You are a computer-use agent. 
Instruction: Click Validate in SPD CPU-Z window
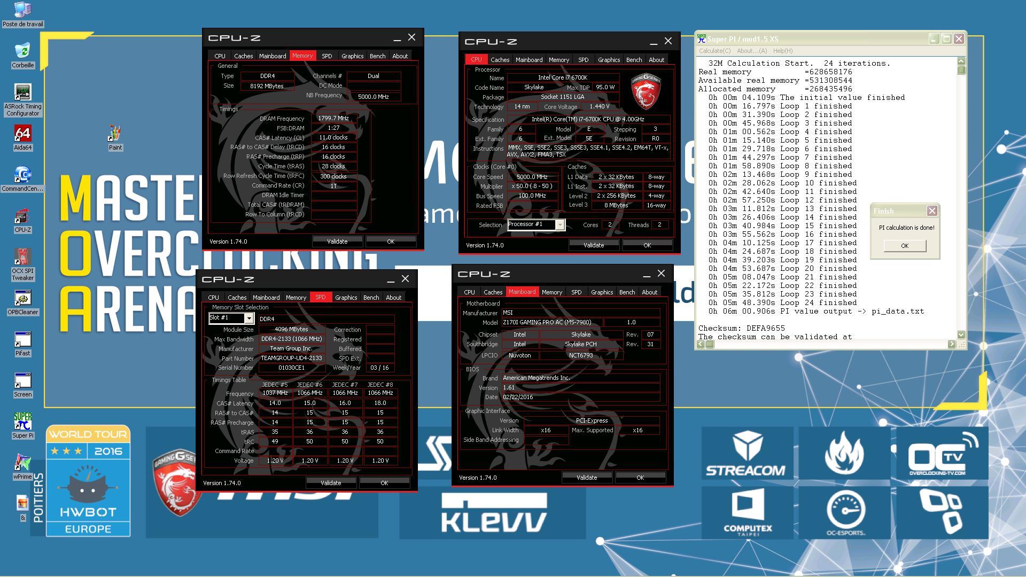[x=331, y=483]
